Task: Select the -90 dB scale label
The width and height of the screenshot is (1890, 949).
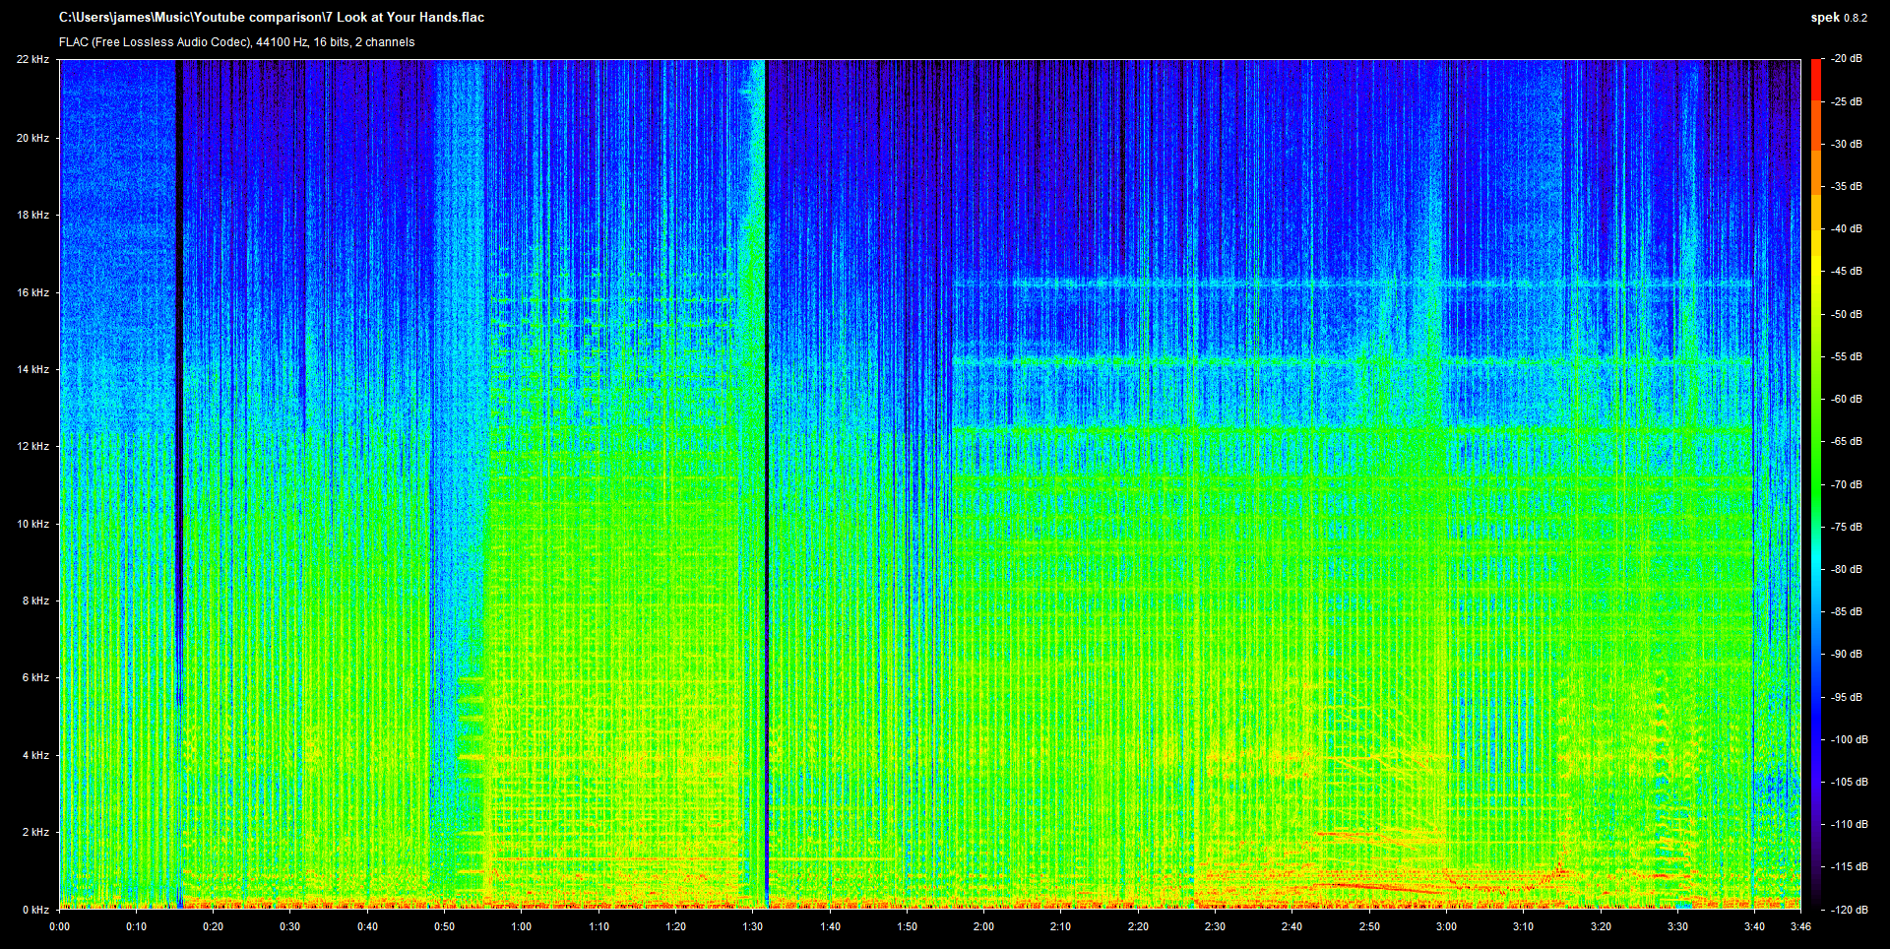Action: pyautogui.click(x=1847, y=655)
